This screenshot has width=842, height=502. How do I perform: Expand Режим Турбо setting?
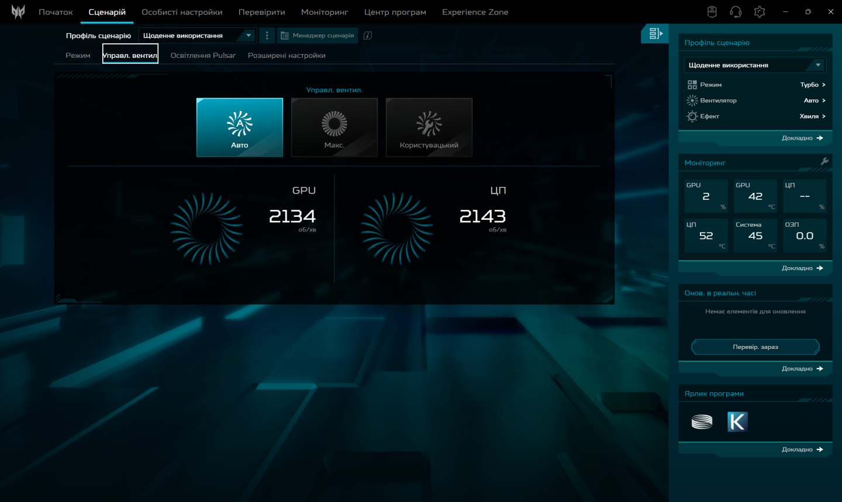[813, 85]
